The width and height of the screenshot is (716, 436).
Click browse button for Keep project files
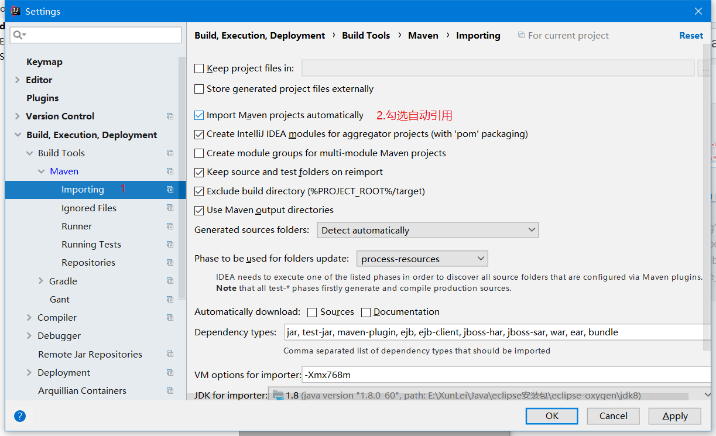click(x=704, y=68)
